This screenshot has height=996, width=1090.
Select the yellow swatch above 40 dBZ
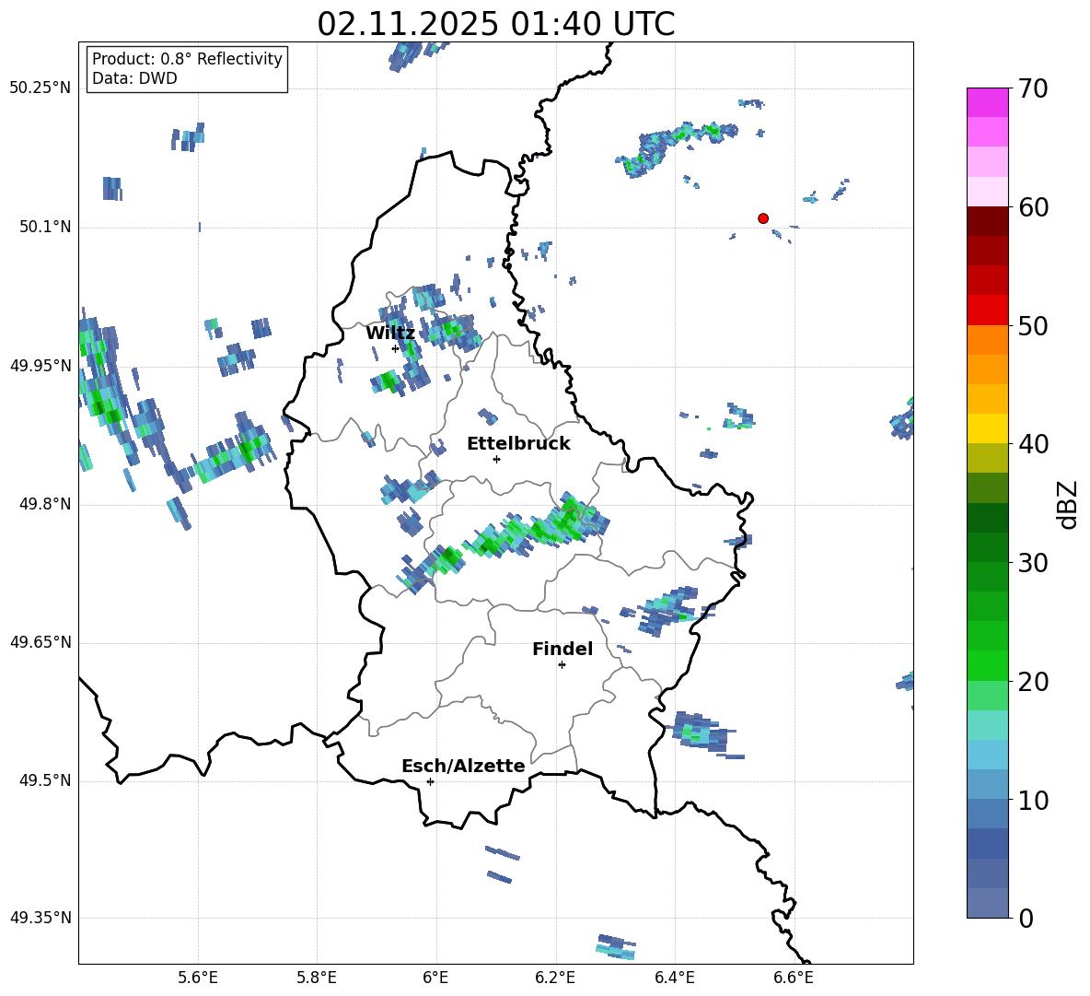coord(988,428)
